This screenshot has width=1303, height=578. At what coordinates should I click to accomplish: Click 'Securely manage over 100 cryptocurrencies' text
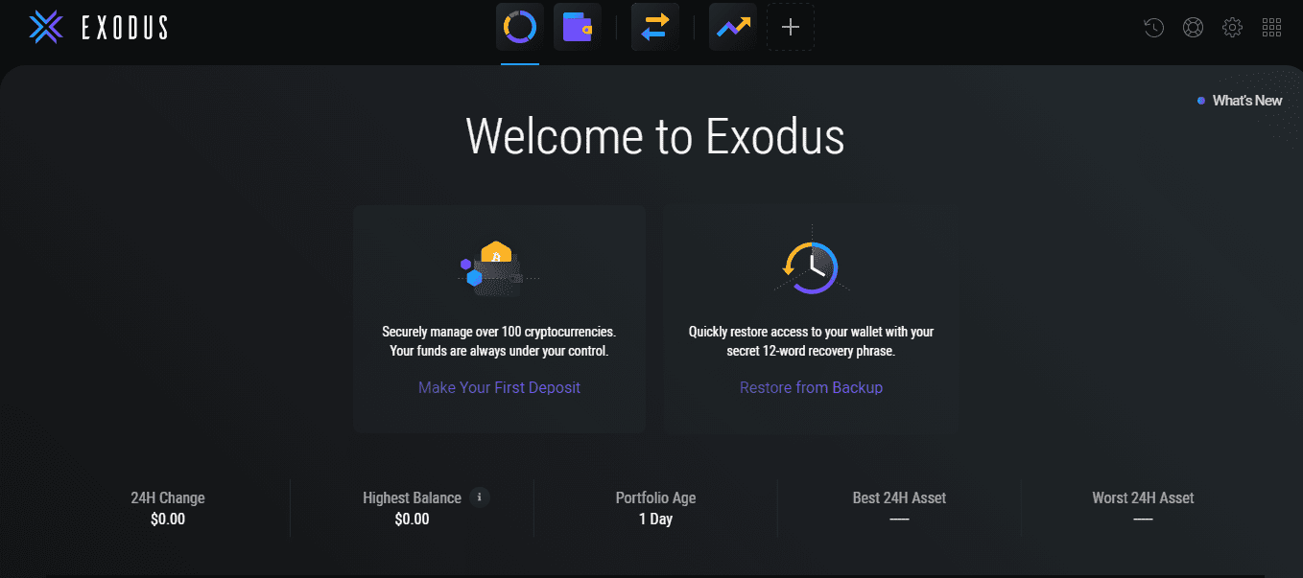(499, 332)
